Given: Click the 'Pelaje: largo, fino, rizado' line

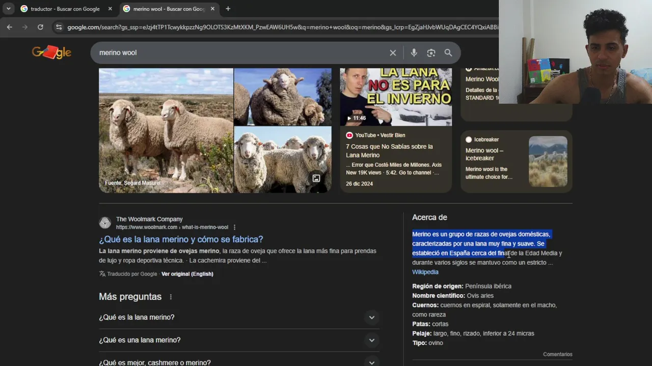Looking at the screenshot, I should (x=473, y=333).
